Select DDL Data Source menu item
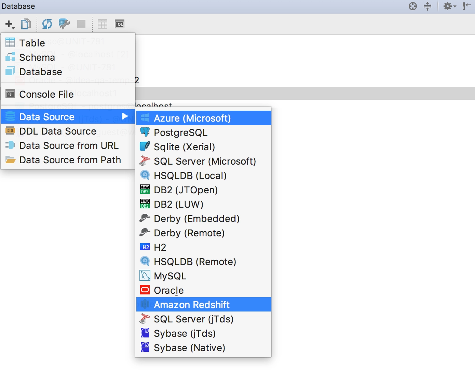The width and height of the screenshot is (475, 374). tap(68, 131)
